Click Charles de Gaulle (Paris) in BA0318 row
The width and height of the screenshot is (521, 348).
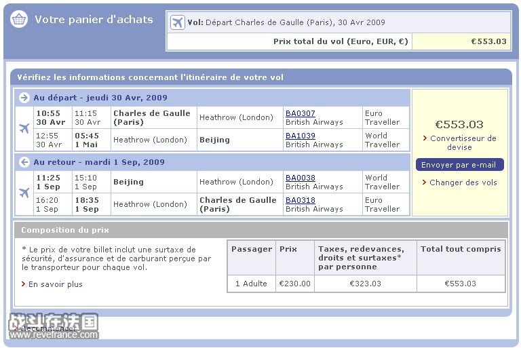pyautogui.click(x=238, y=204)
